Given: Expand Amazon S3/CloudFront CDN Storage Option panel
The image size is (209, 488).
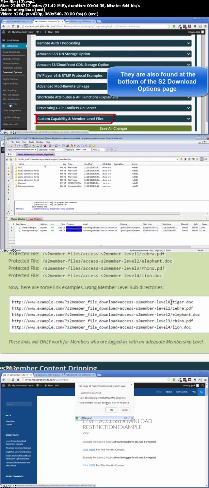Looking at the screenshot, I should (113, 65).
